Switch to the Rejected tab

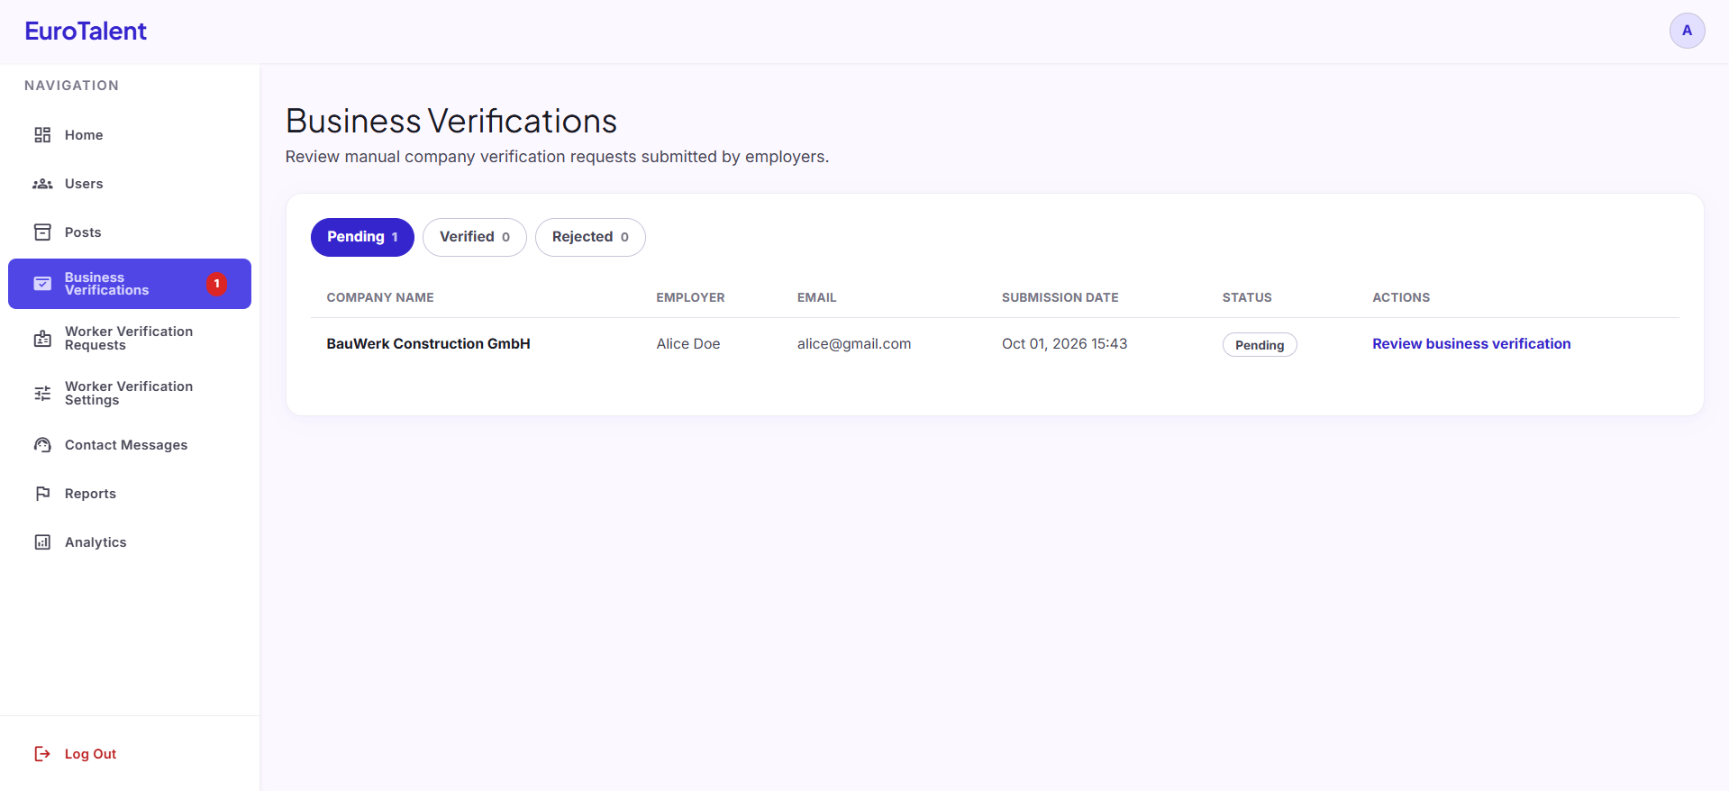590,237
